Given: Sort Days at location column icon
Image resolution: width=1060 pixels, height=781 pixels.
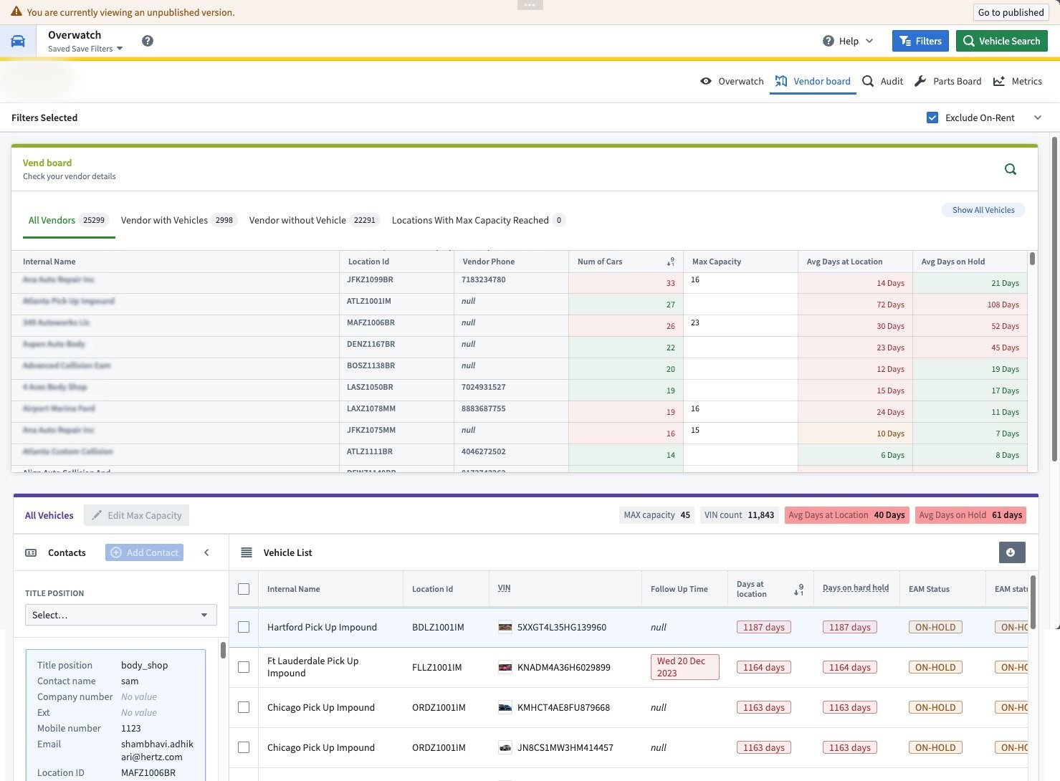Looking at the screenshot, I should (799, 590).
